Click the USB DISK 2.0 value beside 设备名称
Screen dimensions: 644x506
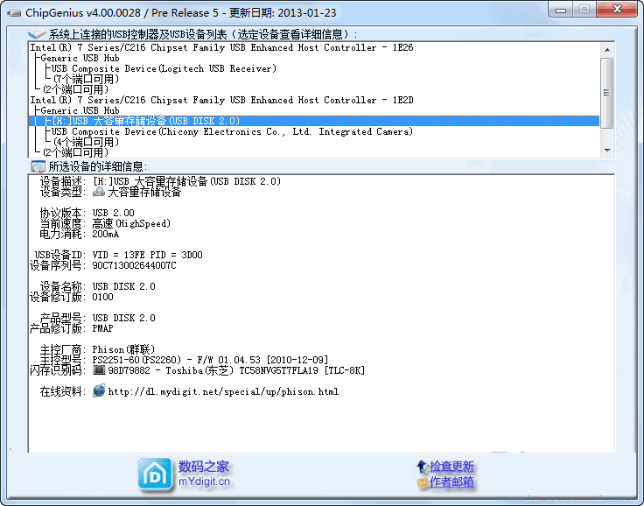(124, 286)
